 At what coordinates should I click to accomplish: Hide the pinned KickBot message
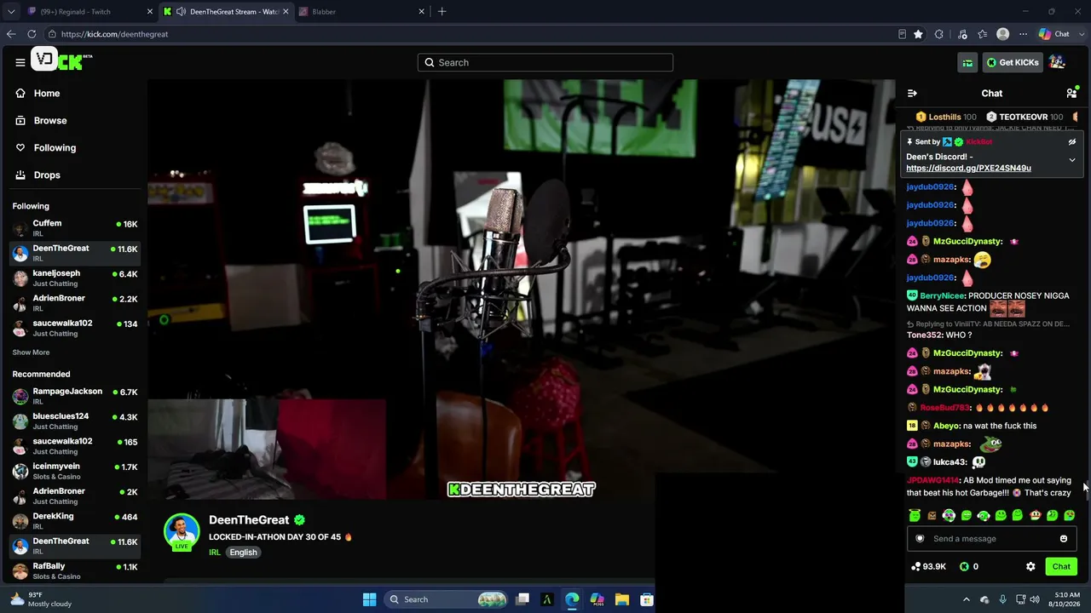click(1072, 142)
